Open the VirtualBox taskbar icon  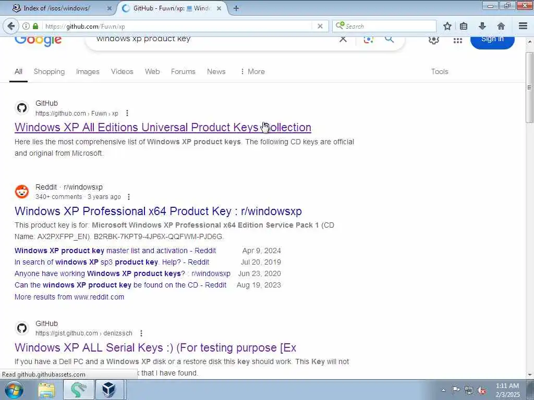(110, 390)
